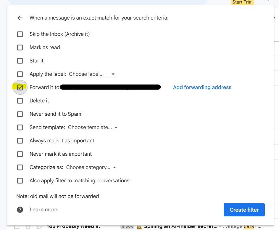Image resolution: width=279 pixels, height=230 pixels.
Task: Check Also apply filter to matching conversations
Action: [20, 181]
